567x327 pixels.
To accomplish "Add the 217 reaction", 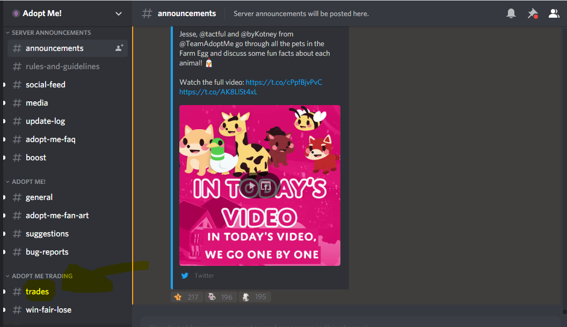I will (x=187, y=296).
